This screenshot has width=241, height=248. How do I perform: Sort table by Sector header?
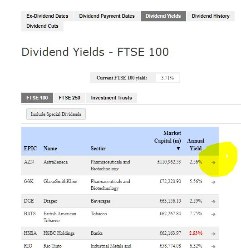tap(98, 149)
